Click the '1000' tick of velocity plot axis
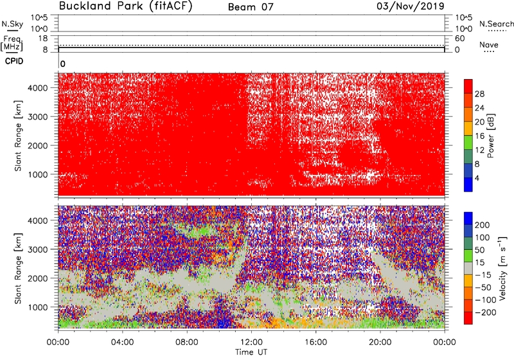The height and width of the screenshot is (356, 514). (x=38, y=307)
